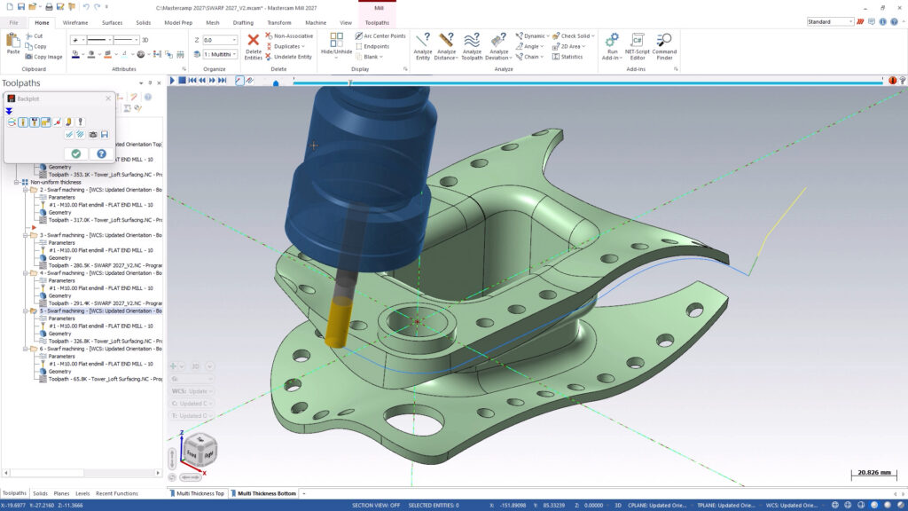Viewport: 908px width, 511px height.
Task: Open the Z depth value dropdown
Action: 234,40
